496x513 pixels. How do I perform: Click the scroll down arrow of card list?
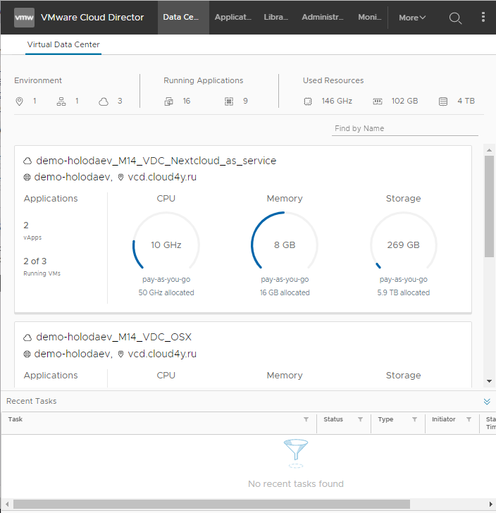point(489,381)
